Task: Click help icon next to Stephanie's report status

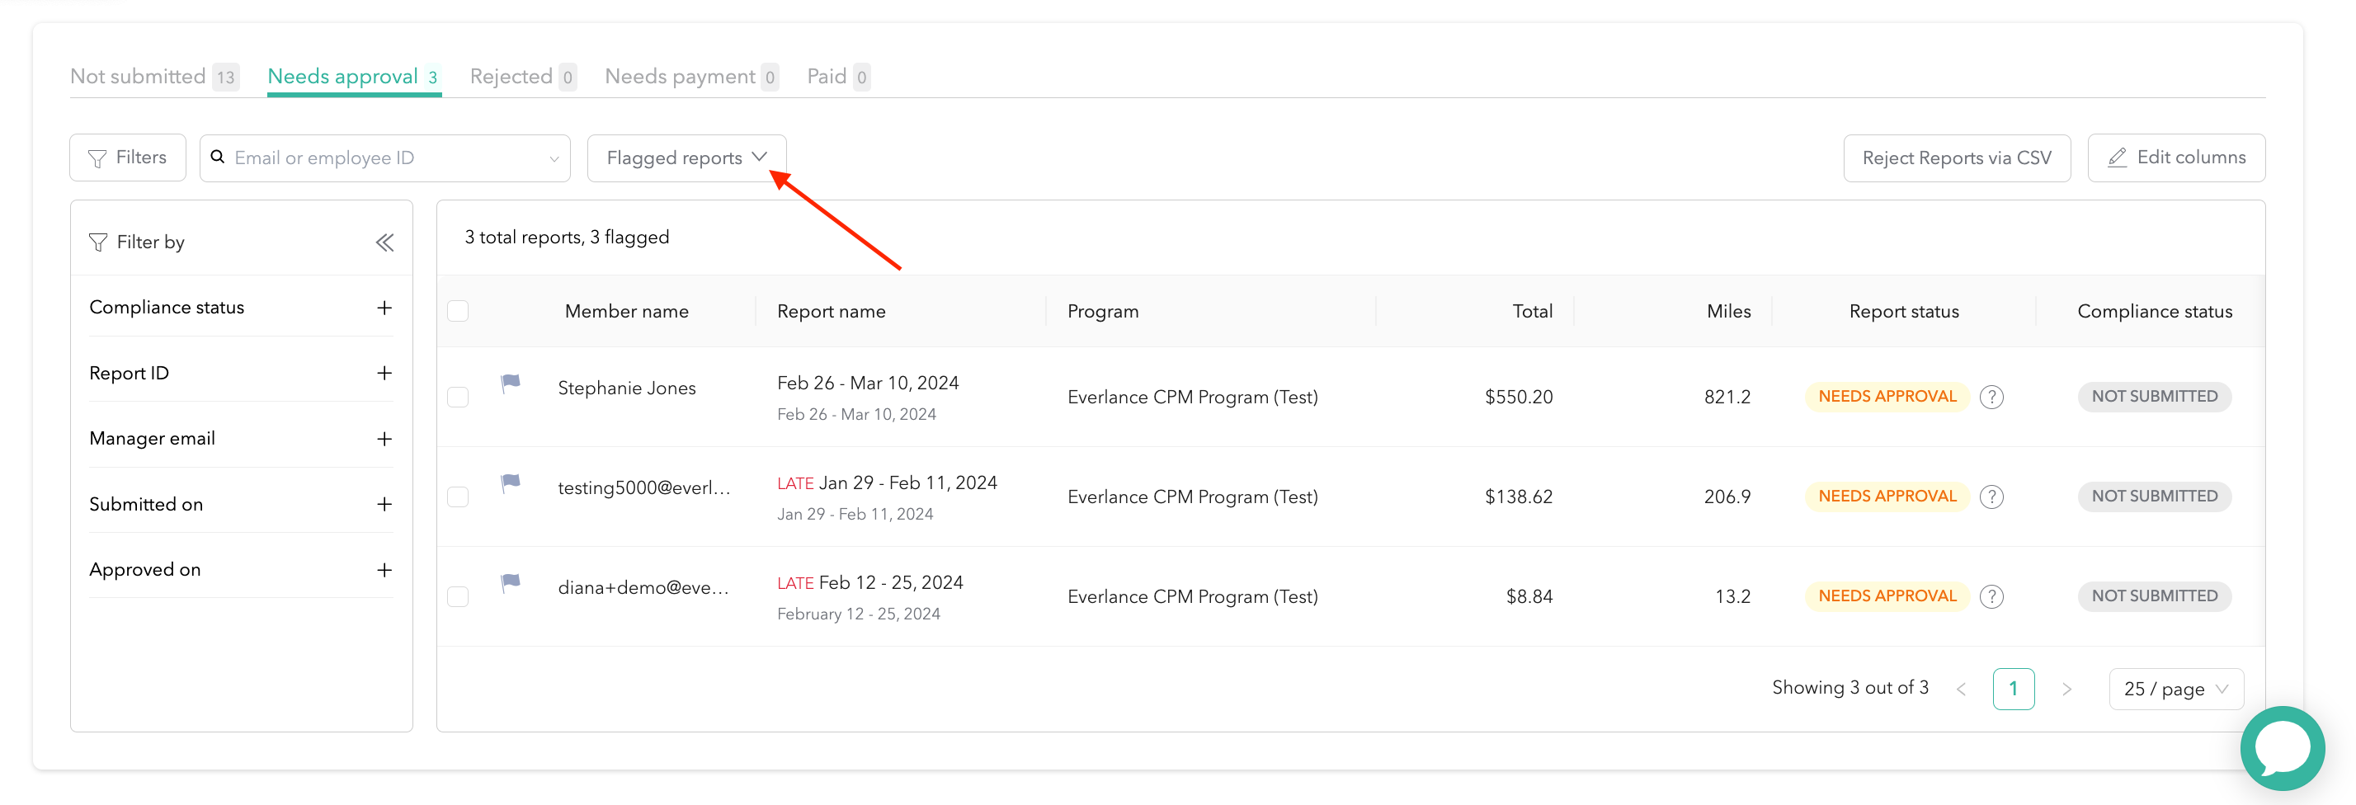Action: point(1991,397)
